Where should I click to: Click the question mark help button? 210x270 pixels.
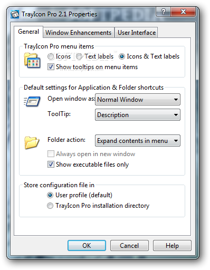click(x=164, y=12)
